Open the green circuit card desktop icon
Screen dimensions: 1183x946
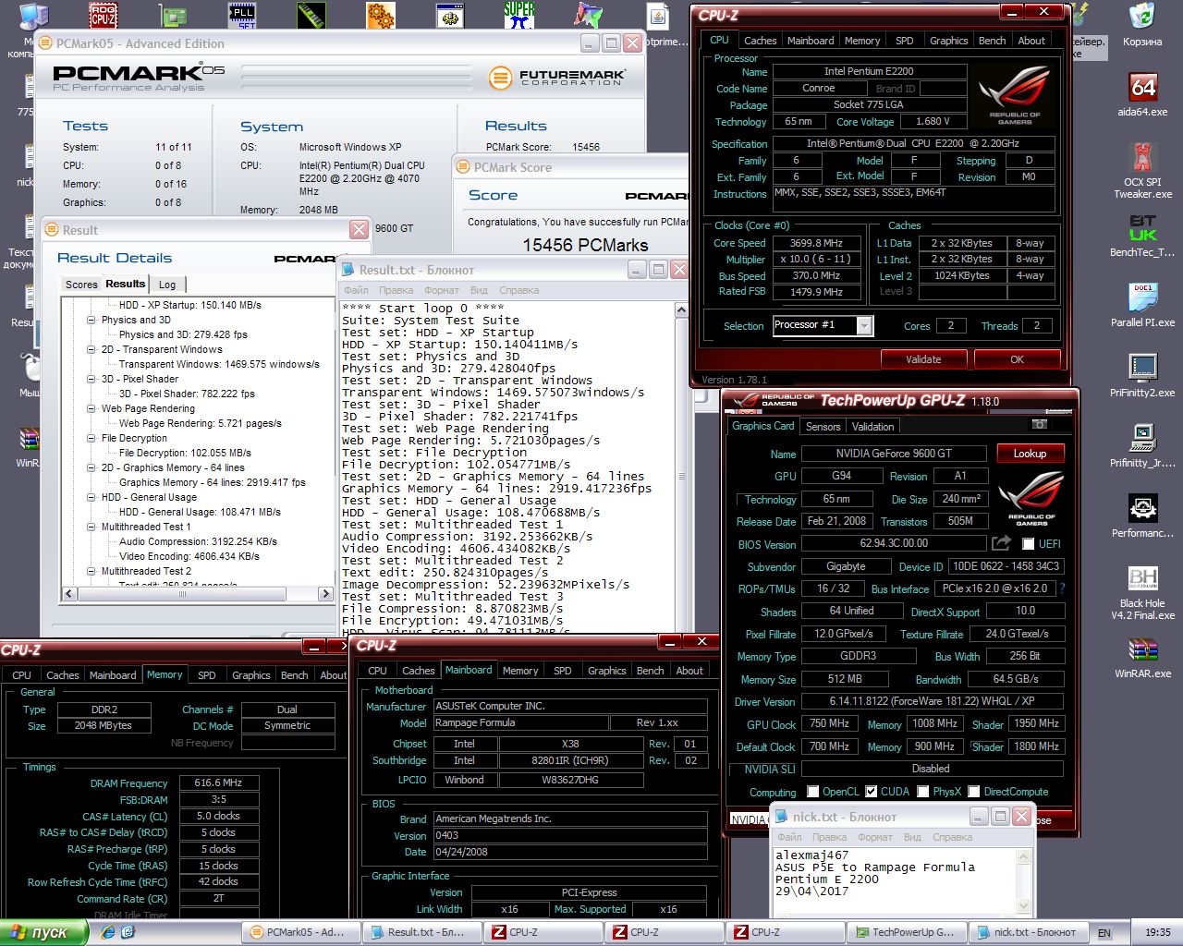[172, 15]
